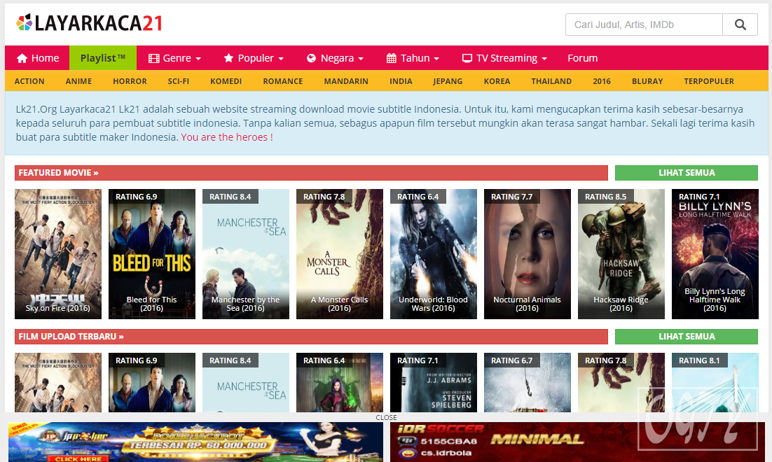Viewport: 772px width, 462px height.
Task: Select the ANIME category
Action: coord(78,81)
